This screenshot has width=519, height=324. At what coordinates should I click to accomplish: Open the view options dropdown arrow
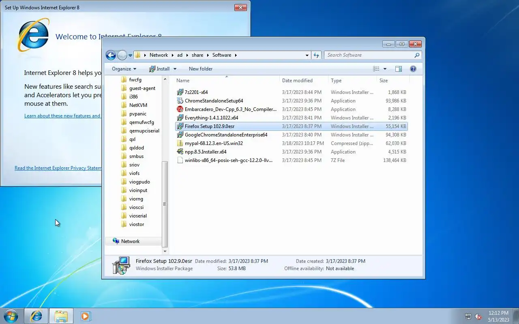385,69
